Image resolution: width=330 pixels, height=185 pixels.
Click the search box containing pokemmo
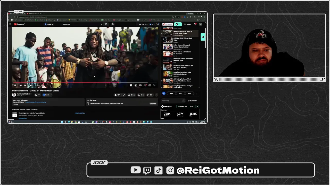(80, 24)
